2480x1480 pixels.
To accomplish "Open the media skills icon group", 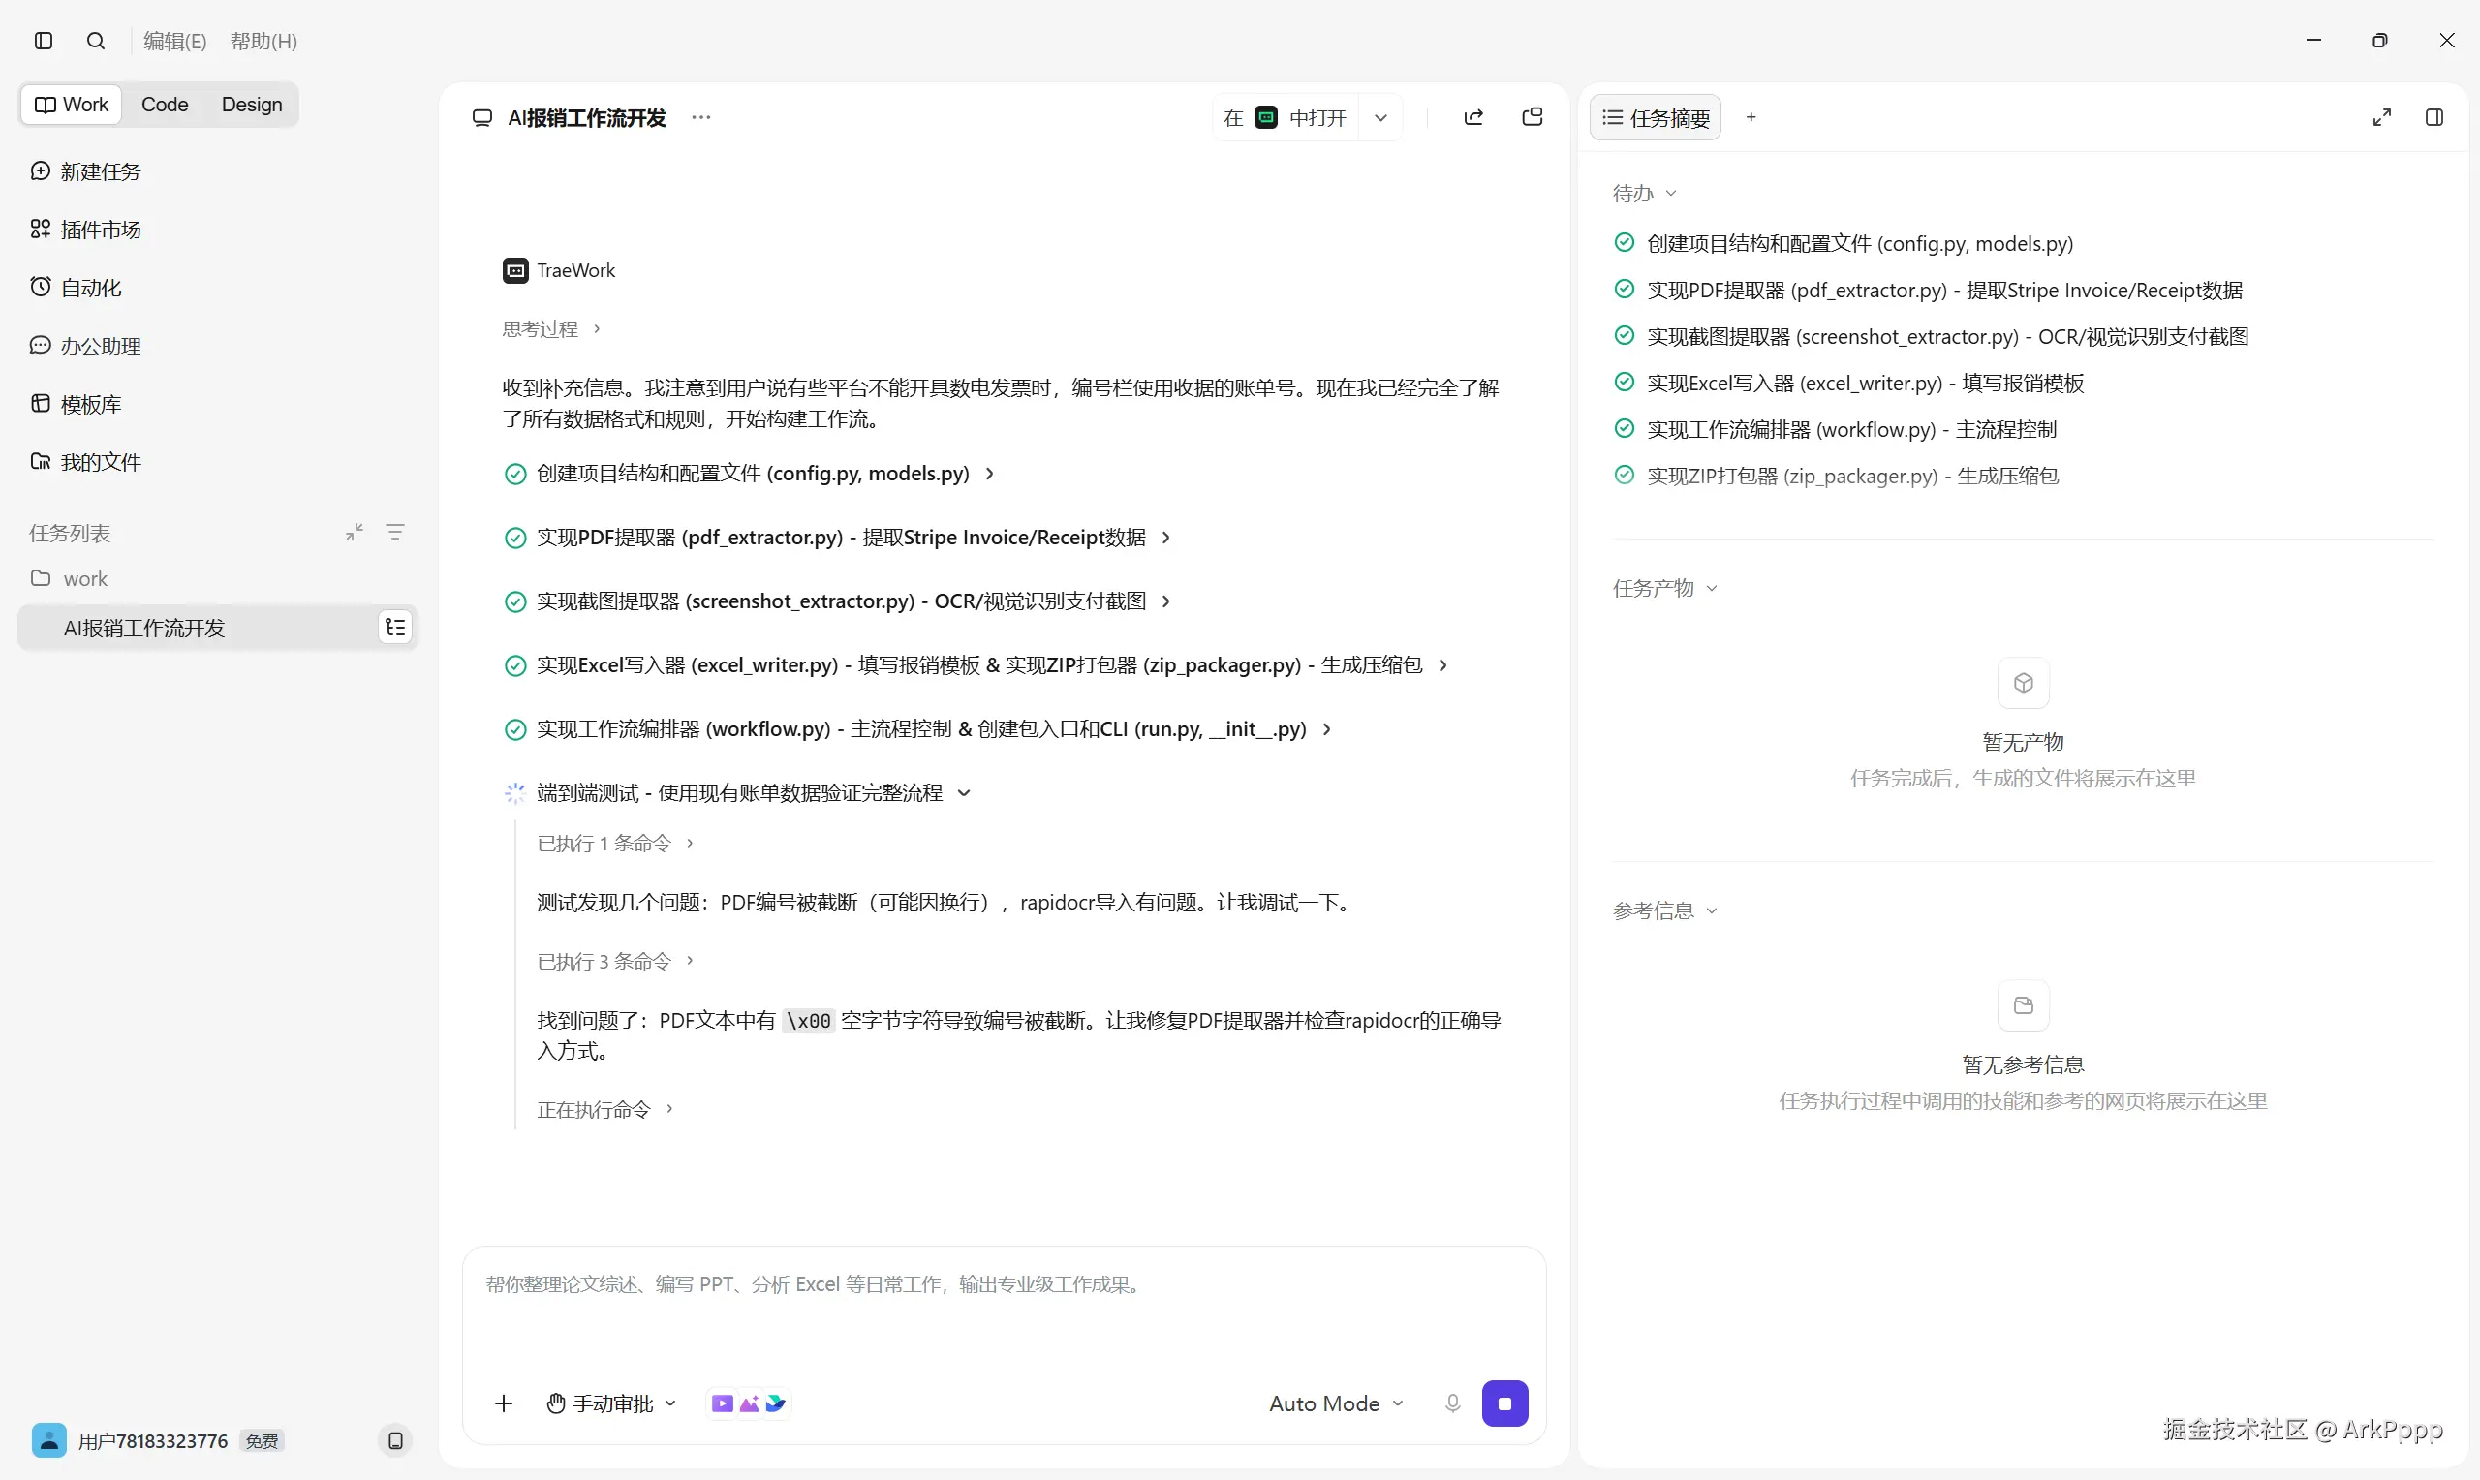I will point(748,1403).
